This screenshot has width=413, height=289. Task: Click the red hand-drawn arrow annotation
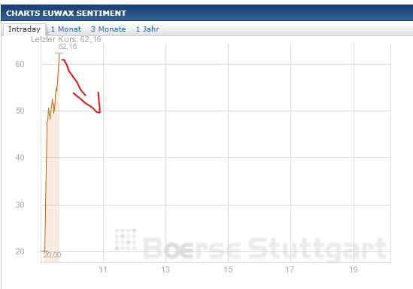82,87
